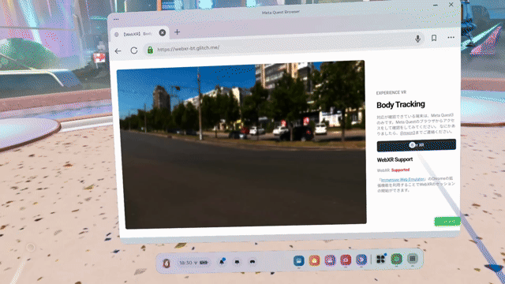Open a new tab with the plus button
This screenshot has height=284, width=505.
click(x=177, y=32)
